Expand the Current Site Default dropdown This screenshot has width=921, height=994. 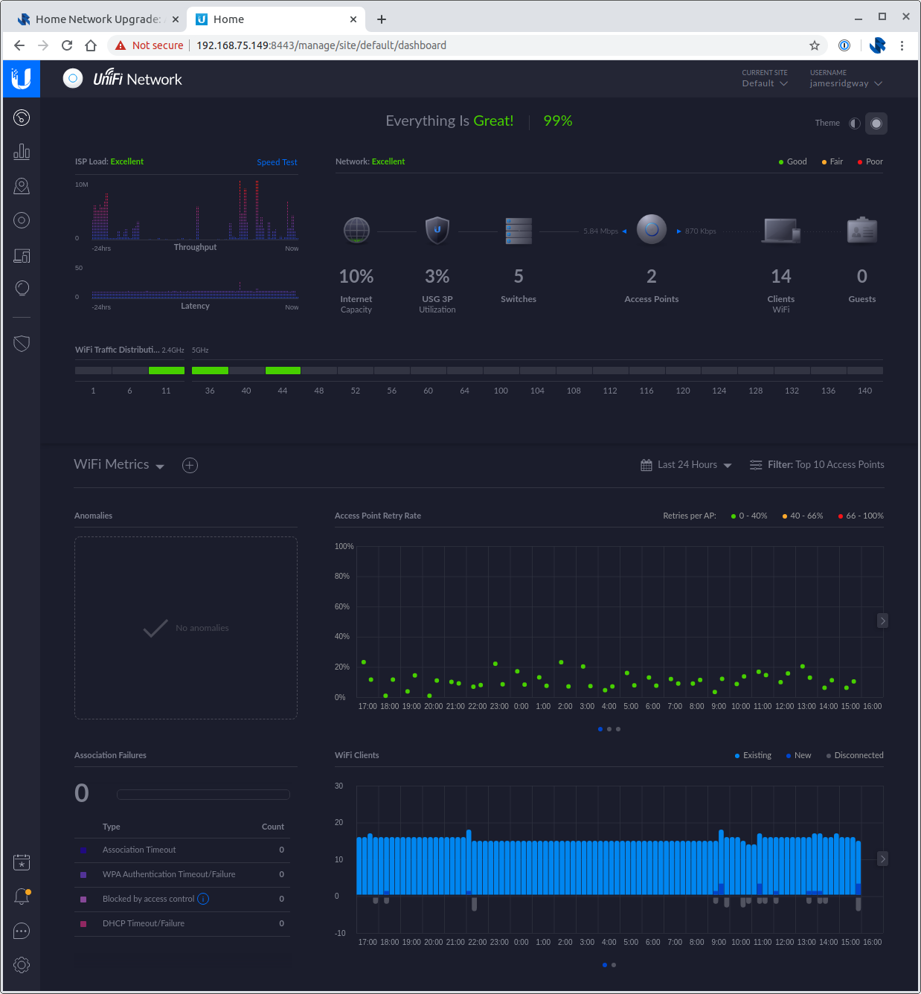tap(765, 83)
